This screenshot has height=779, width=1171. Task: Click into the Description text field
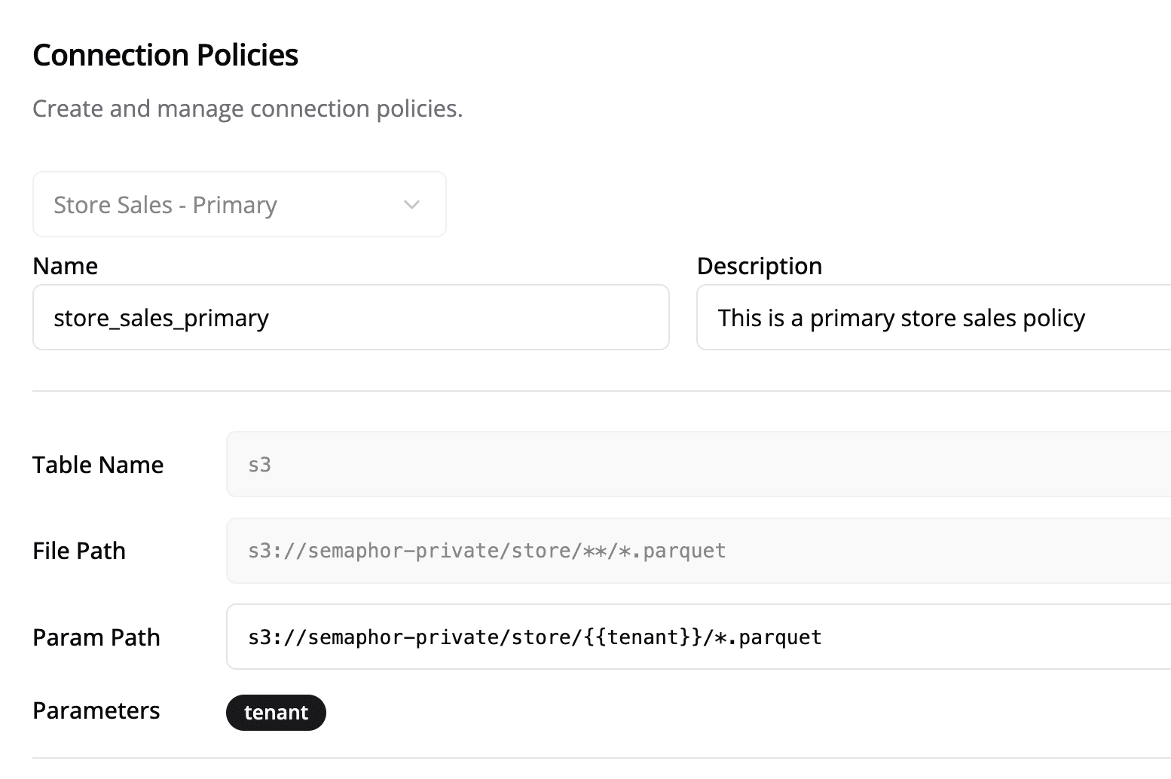click(x=933, y=318)
